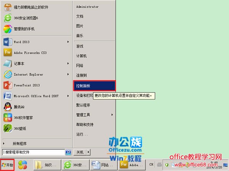
Task: Expand the 记事本 jump list arrow
Action: coord(68,63)
